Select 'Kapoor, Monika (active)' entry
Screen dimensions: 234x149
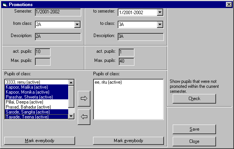tap(37, 92)
